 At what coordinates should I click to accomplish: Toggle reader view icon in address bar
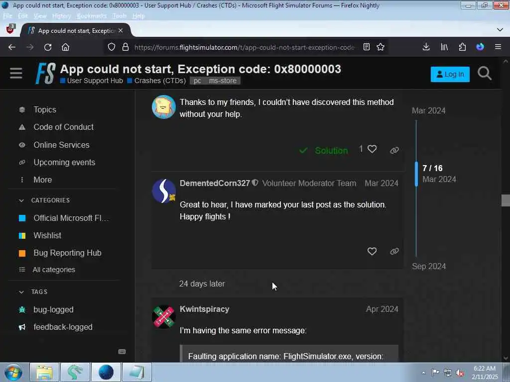pyautogui.click(x=366, y=47)
